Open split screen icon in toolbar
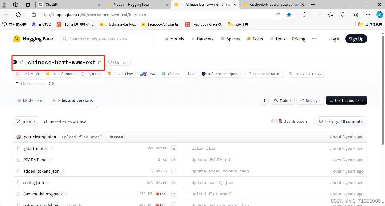 point(318,15)
